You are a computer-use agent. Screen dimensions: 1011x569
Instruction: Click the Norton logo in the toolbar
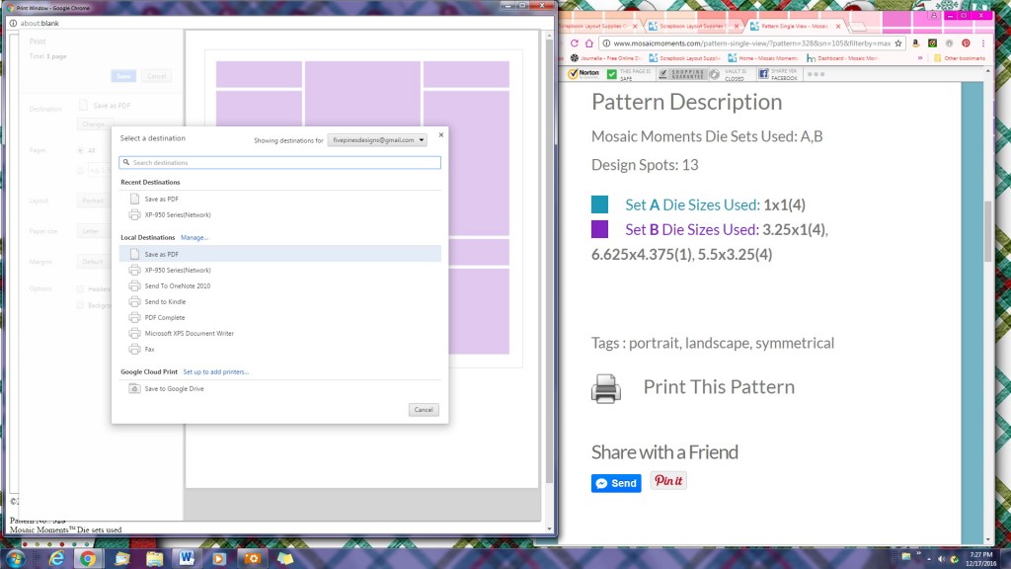point(583,74)
